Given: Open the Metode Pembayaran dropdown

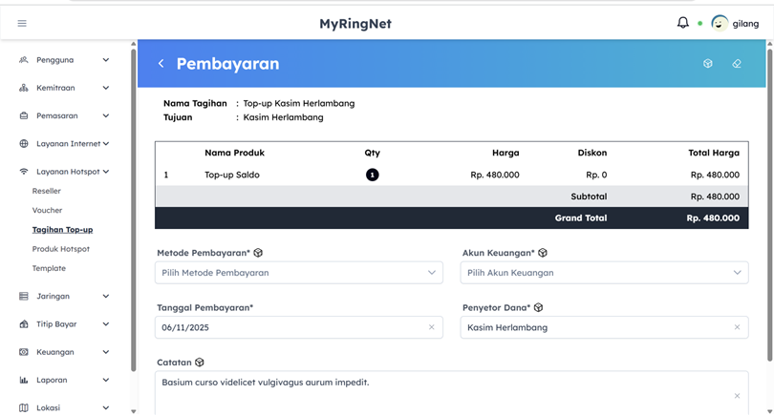Looking at the screenshot, I should point(298,273).
